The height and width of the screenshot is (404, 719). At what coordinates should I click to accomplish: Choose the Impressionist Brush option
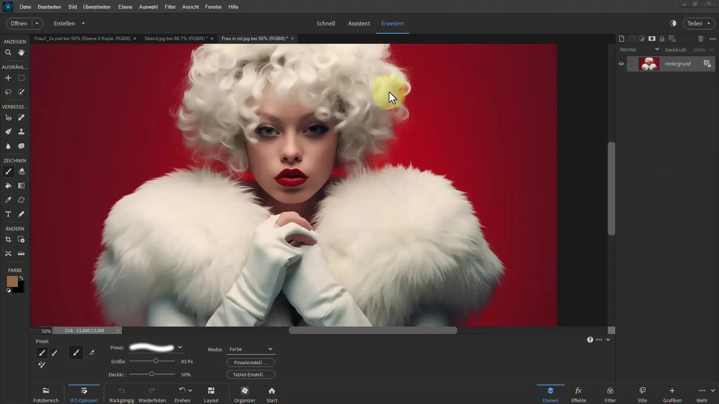point(55,352)
